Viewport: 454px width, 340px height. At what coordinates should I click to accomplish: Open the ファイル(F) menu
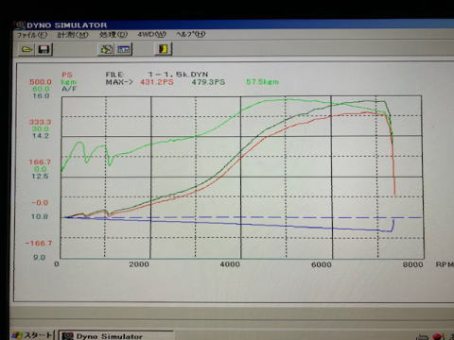click(x=32, y=35)
